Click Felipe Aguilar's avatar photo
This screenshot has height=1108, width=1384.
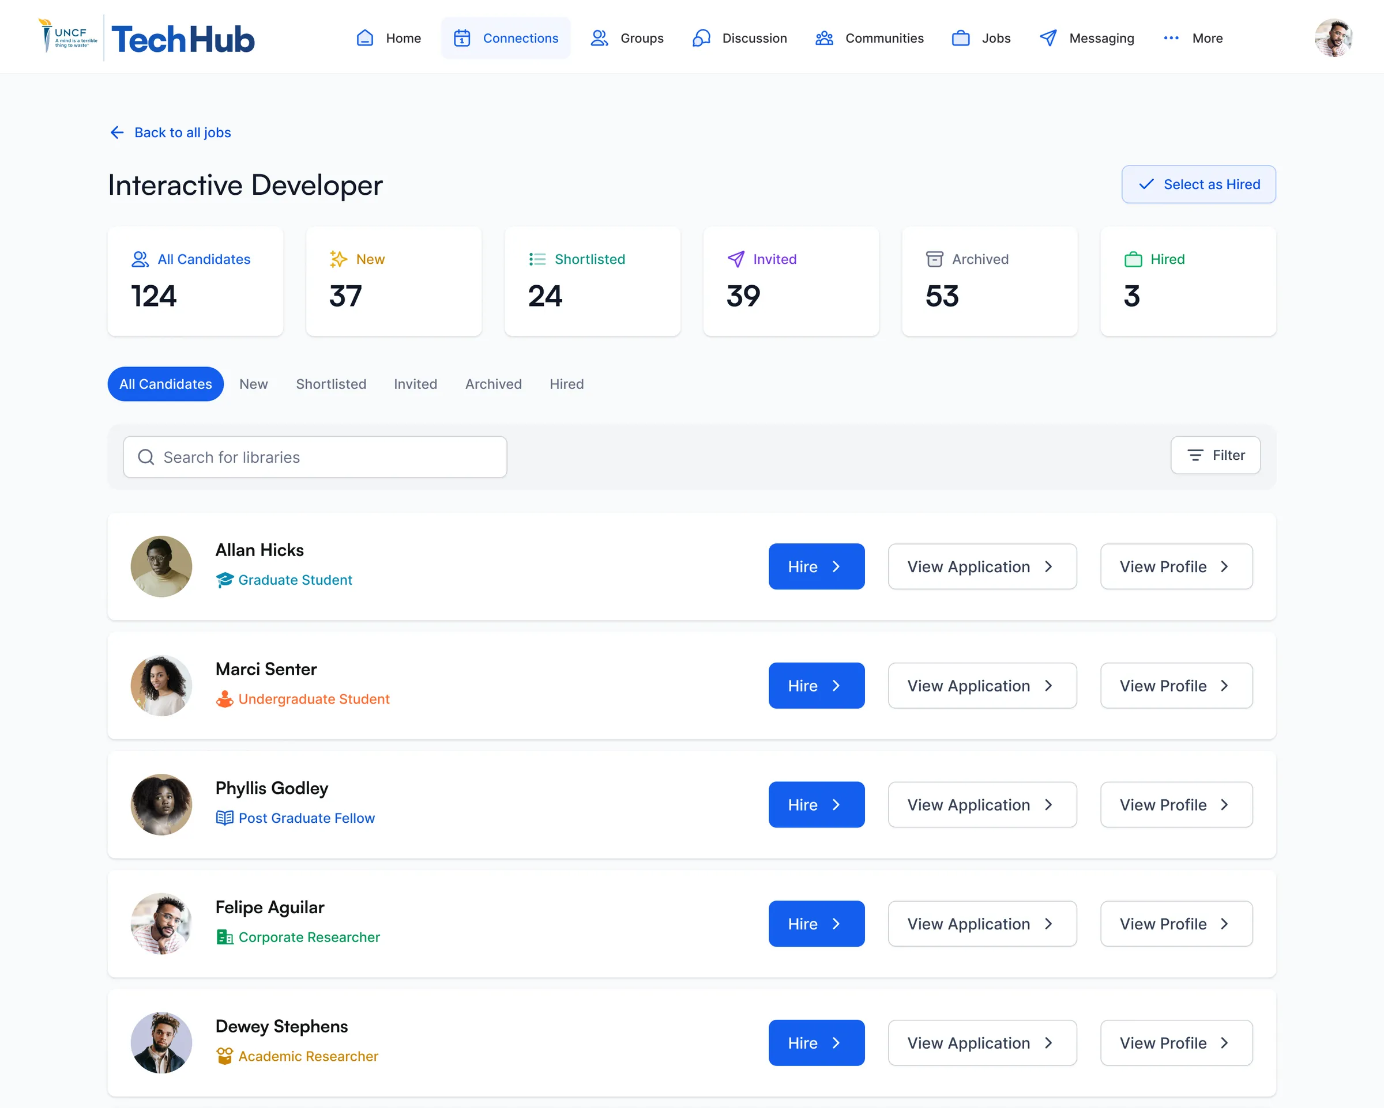pyautogui.click(x=161, y=923)
